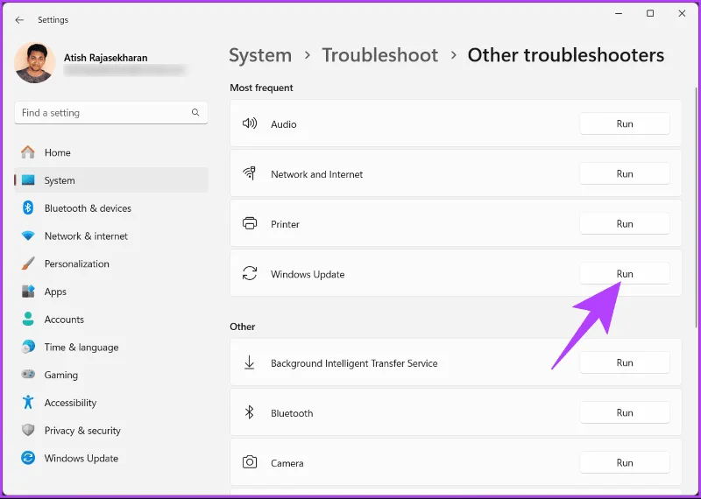Click the 'Audio' row label

coord(283,124)
